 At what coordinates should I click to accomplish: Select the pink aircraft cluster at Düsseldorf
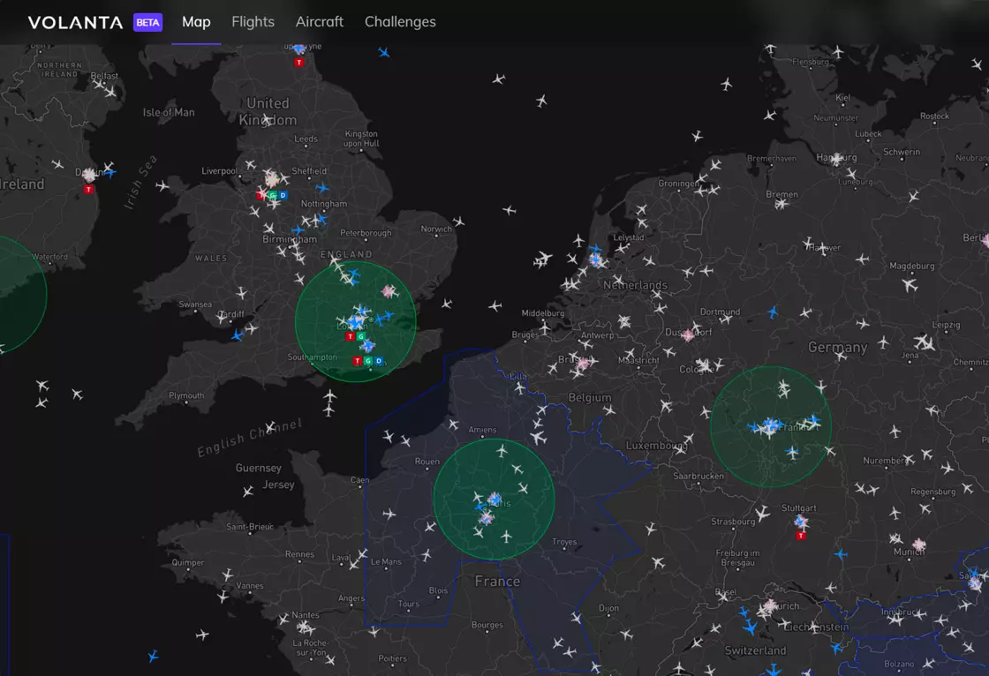(688, 334)
